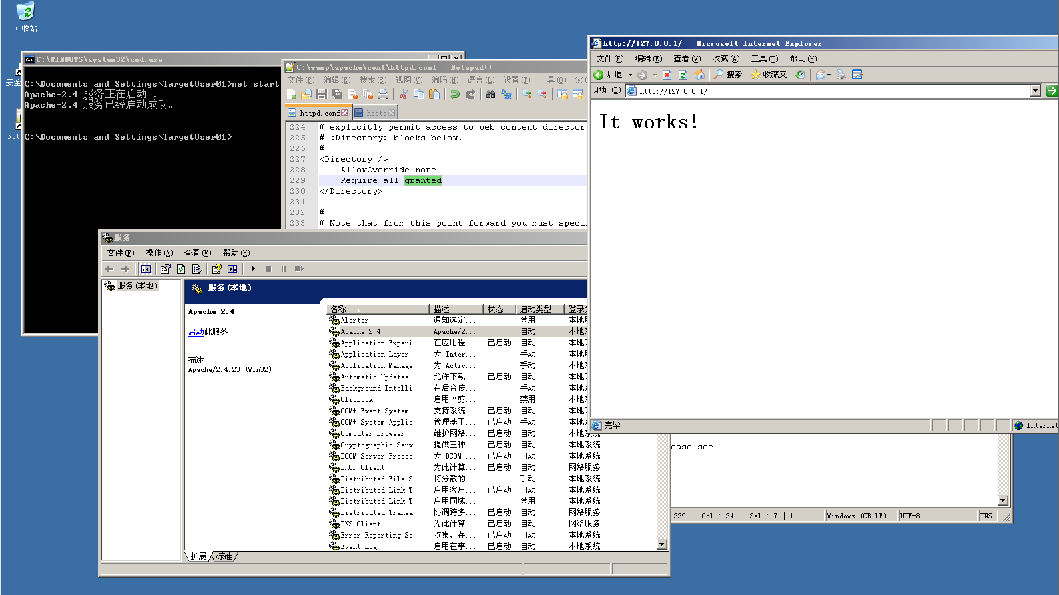Select 服务(本地) in the Services tree
Image resolution: width=1059 pixels, height=595 pixels.
point(131,286)
